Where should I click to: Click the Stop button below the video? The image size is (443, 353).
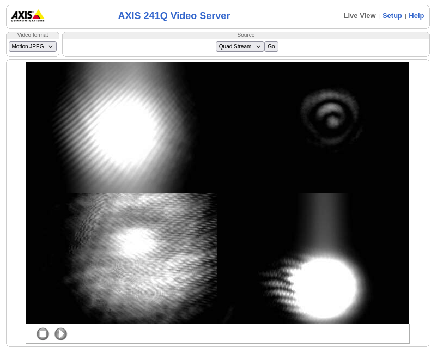point(43,334)
